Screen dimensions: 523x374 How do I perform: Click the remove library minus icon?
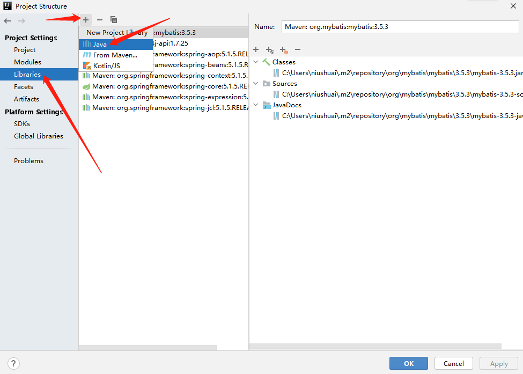pos(99,20)
